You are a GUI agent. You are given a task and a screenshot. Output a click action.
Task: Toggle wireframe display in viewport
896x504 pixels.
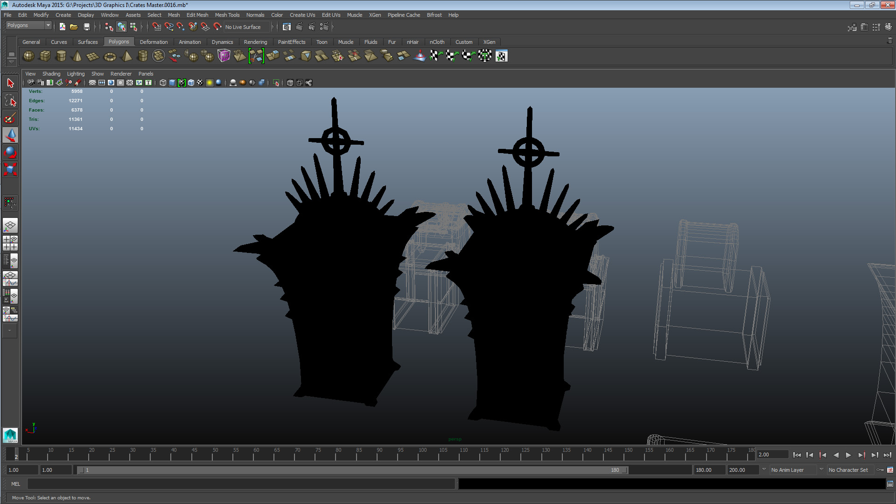(163, 83)
